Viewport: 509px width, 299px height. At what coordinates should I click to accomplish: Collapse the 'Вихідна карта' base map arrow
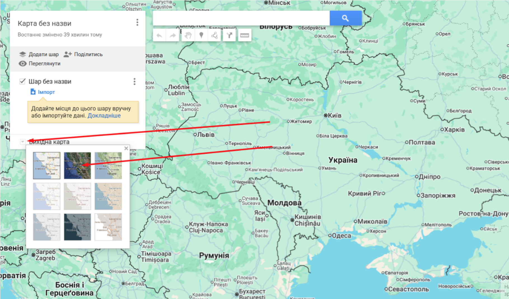tap(22, 142)
